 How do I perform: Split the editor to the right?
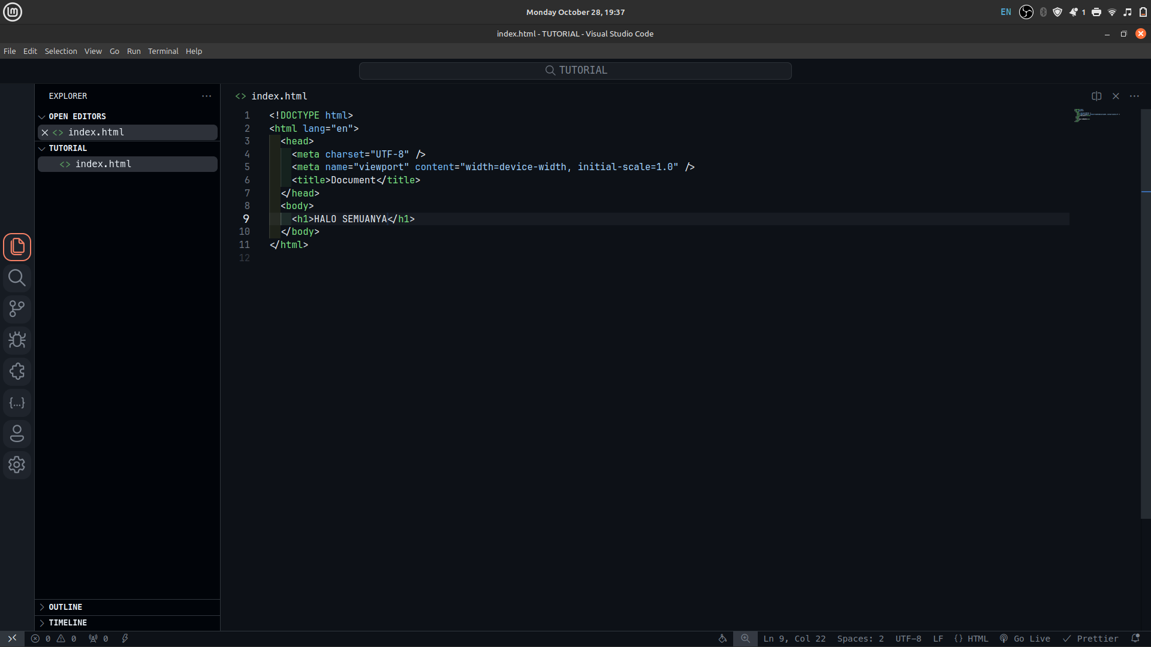tap(1096, 96)
